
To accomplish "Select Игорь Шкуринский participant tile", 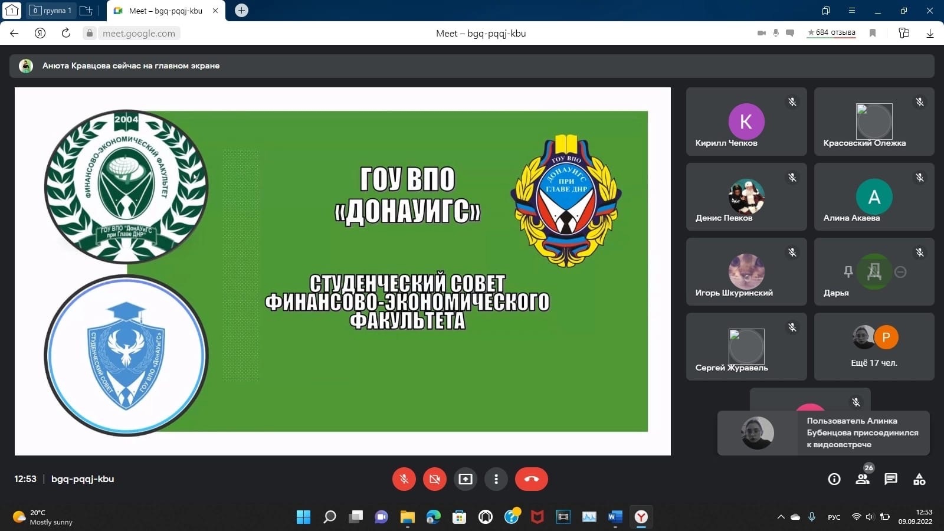I will coord(746,271).
